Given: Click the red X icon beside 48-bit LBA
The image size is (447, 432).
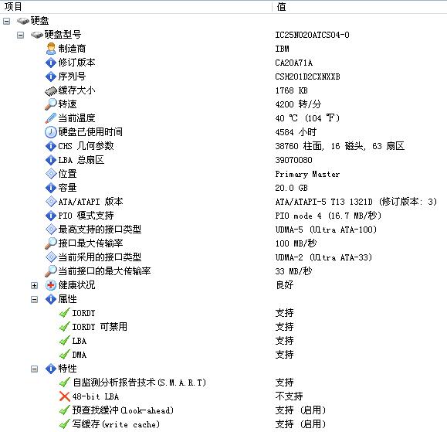Looking at the screenshot, I should [x=65, y=396].
